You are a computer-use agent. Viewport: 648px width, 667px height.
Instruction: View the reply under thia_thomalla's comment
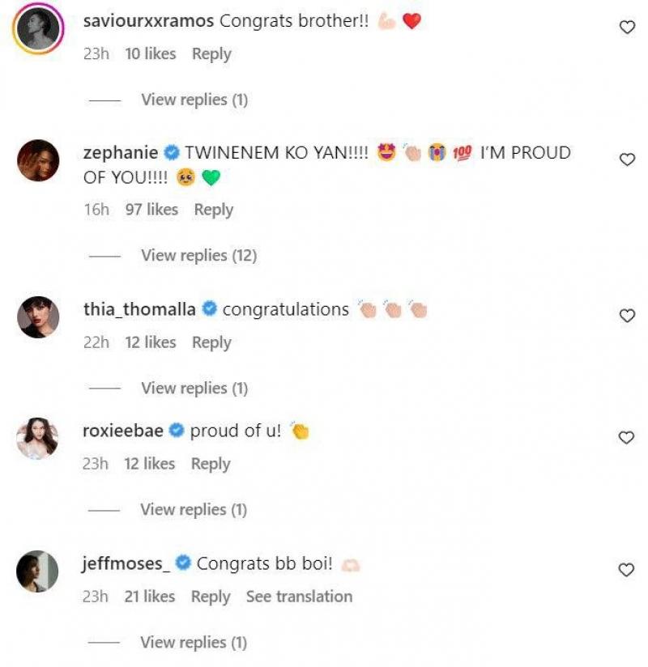tap(194, 389)
